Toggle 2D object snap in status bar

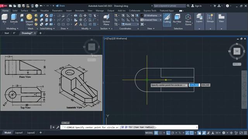192,133
